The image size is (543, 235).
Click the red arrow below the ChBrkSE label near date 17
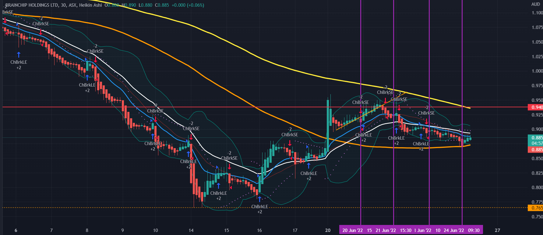[290, 143]
